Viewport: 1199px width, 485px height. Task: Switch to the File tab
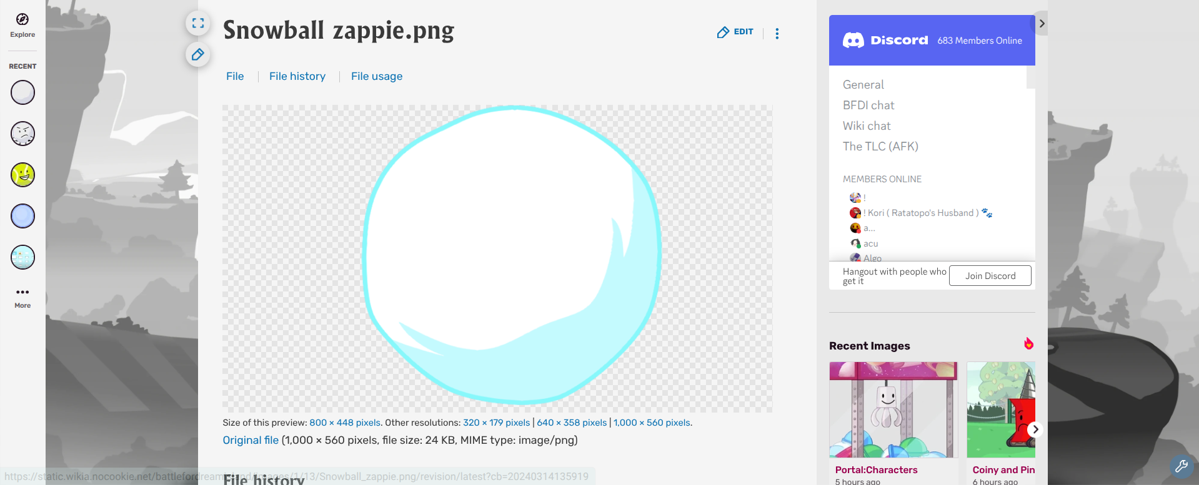pyautogui.click(x=235, y=76)
